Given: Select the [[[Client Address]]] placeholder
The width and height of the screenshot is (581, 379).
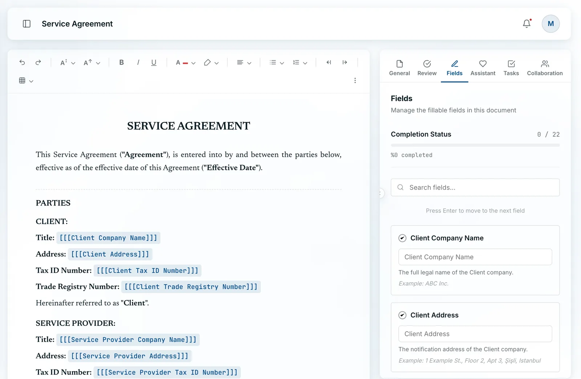Looking at the screenshot, I should tap(110, 254).
